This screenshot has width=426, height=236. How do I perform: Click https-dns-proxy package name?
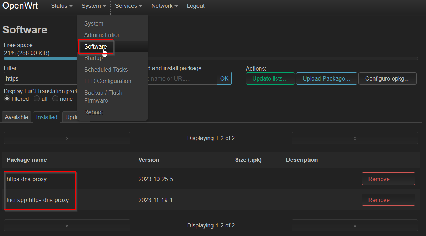coord(27,179)
